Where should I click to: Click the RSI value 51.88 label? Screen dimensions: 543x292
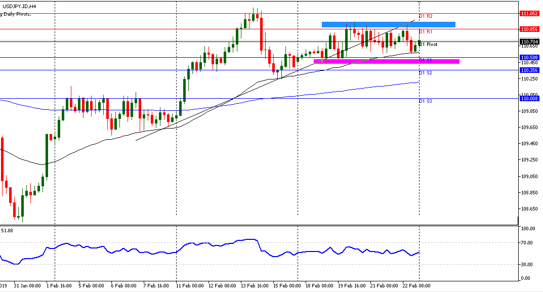(x=7, y=231)
